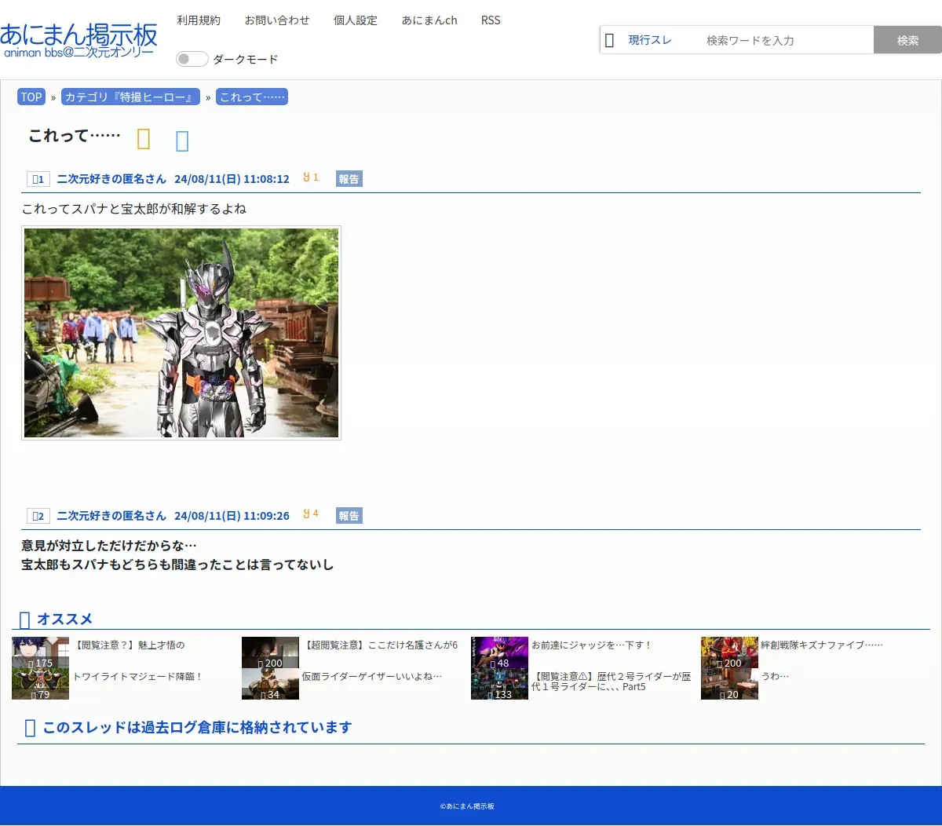The image size is (942, 826).
Task: Open thumbnail with 20 comments
Action: pos(729,684)
